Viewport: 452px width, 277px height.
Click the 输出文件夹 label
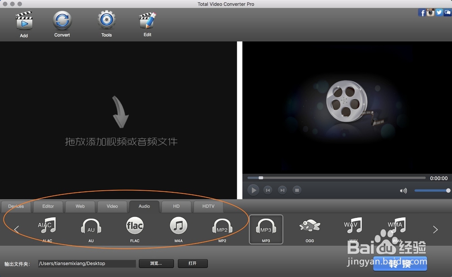17,264
